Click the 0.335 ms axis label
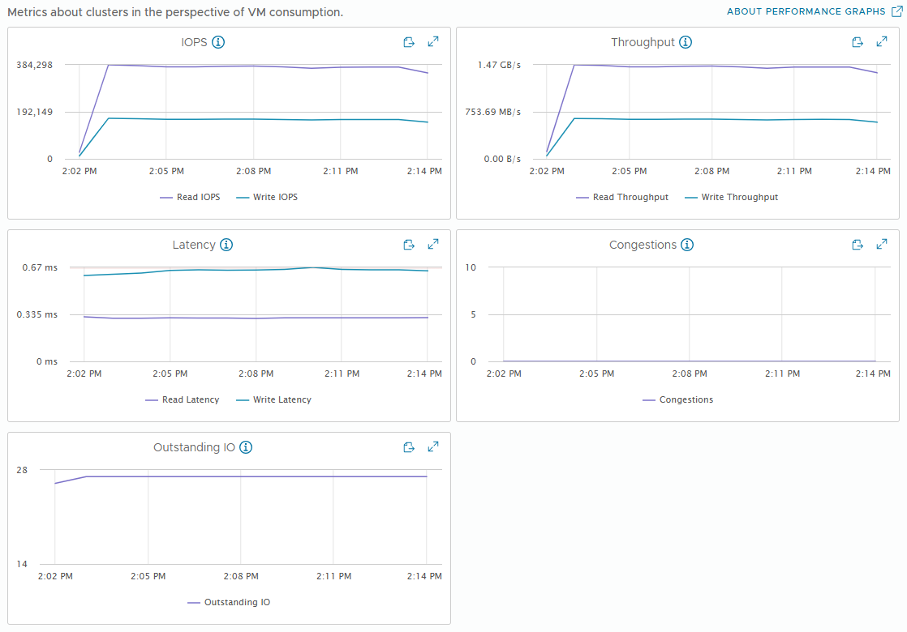907x632 pixels. (x=37, y=315)
